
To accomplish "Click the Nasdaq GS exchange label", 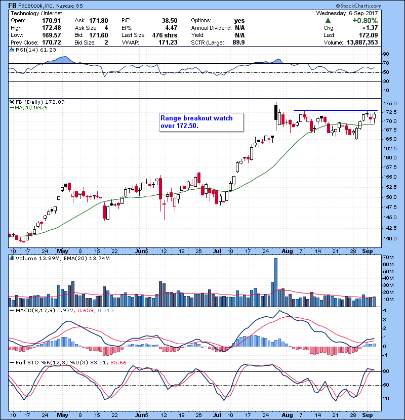I will 70,6.
